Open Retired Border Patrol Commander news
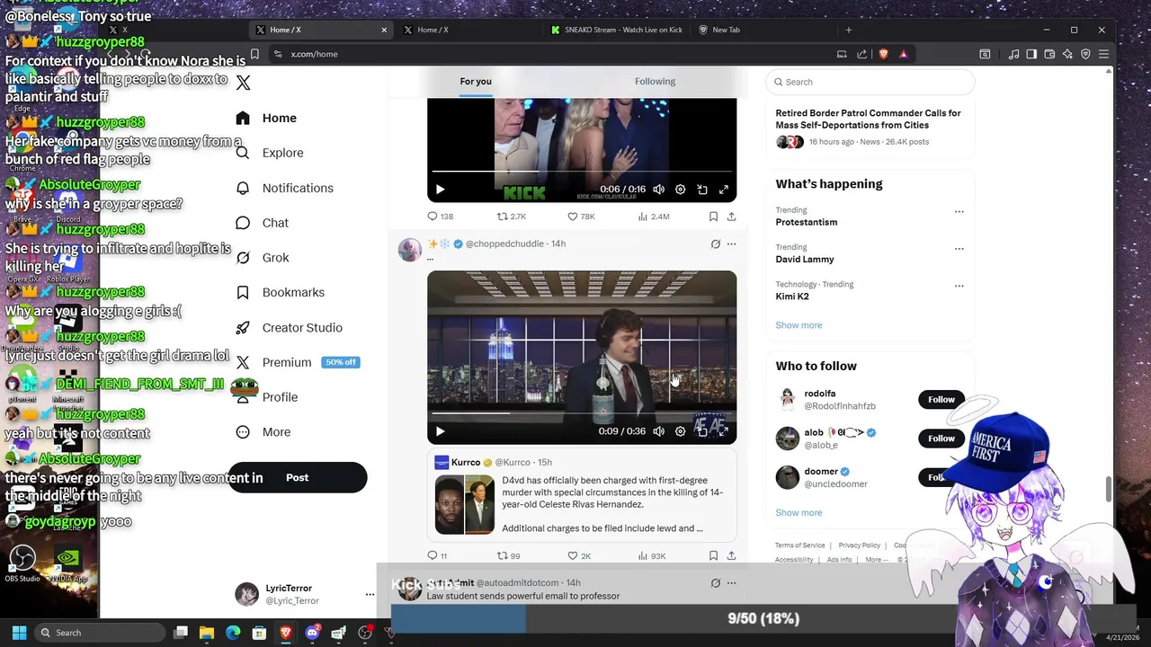Screen dimensions: 1151x647 pyautogui.click(x=868, y=127)
